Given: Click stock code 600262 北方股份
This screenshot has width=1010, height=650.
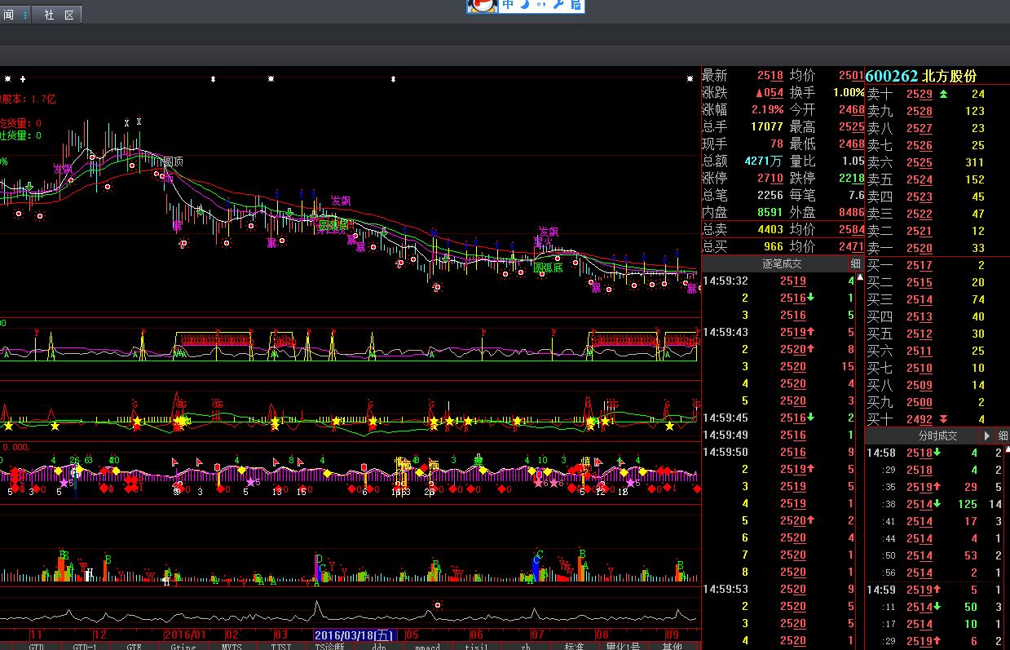Looking at the screenshot, I should 921,76.
